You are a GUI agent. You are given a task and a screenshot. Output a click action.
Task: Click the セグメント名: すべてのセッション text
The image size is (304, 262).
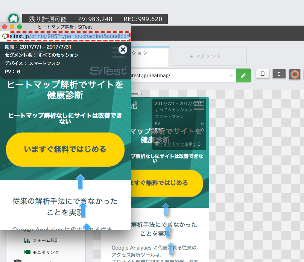(42, 55)
